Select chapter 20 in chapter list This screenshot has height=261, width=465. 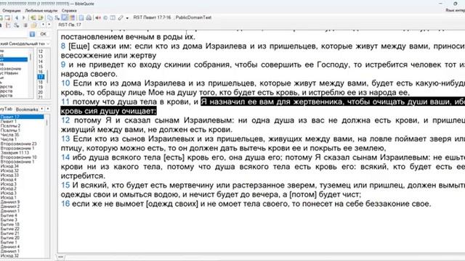coord(41,92)
